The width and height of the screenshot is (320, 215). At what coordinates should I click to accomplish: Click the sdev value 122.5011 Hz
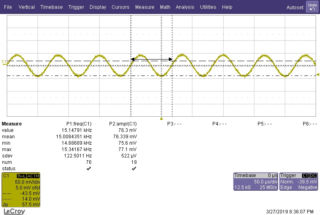pos(78,156)
